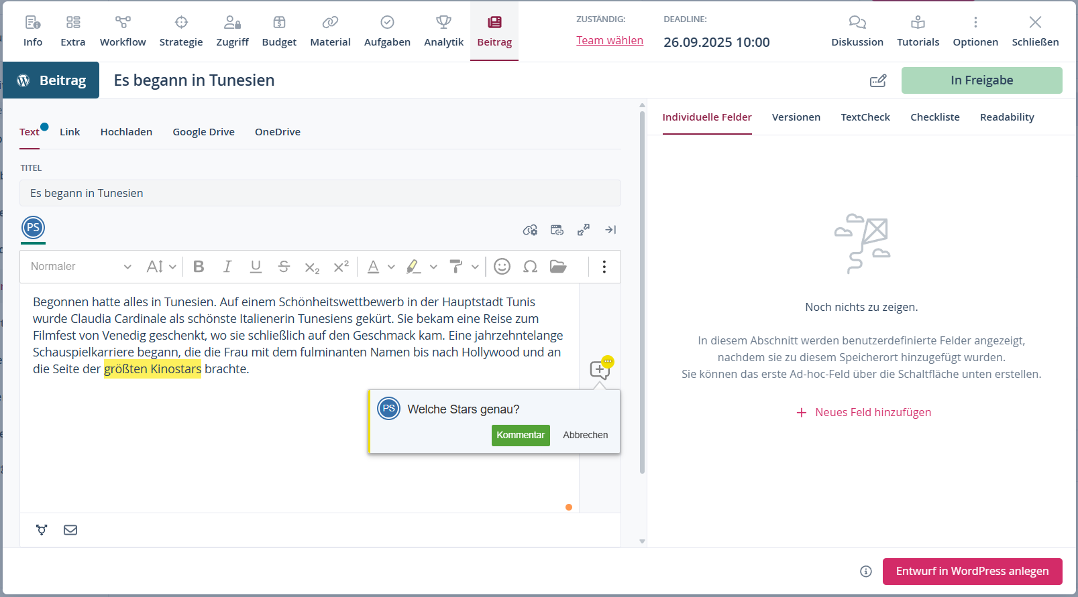This screenshot has width=1078, height=597.
Task: Click the emoji smiley icon in toolbar
Action: (x=502, y=267)
